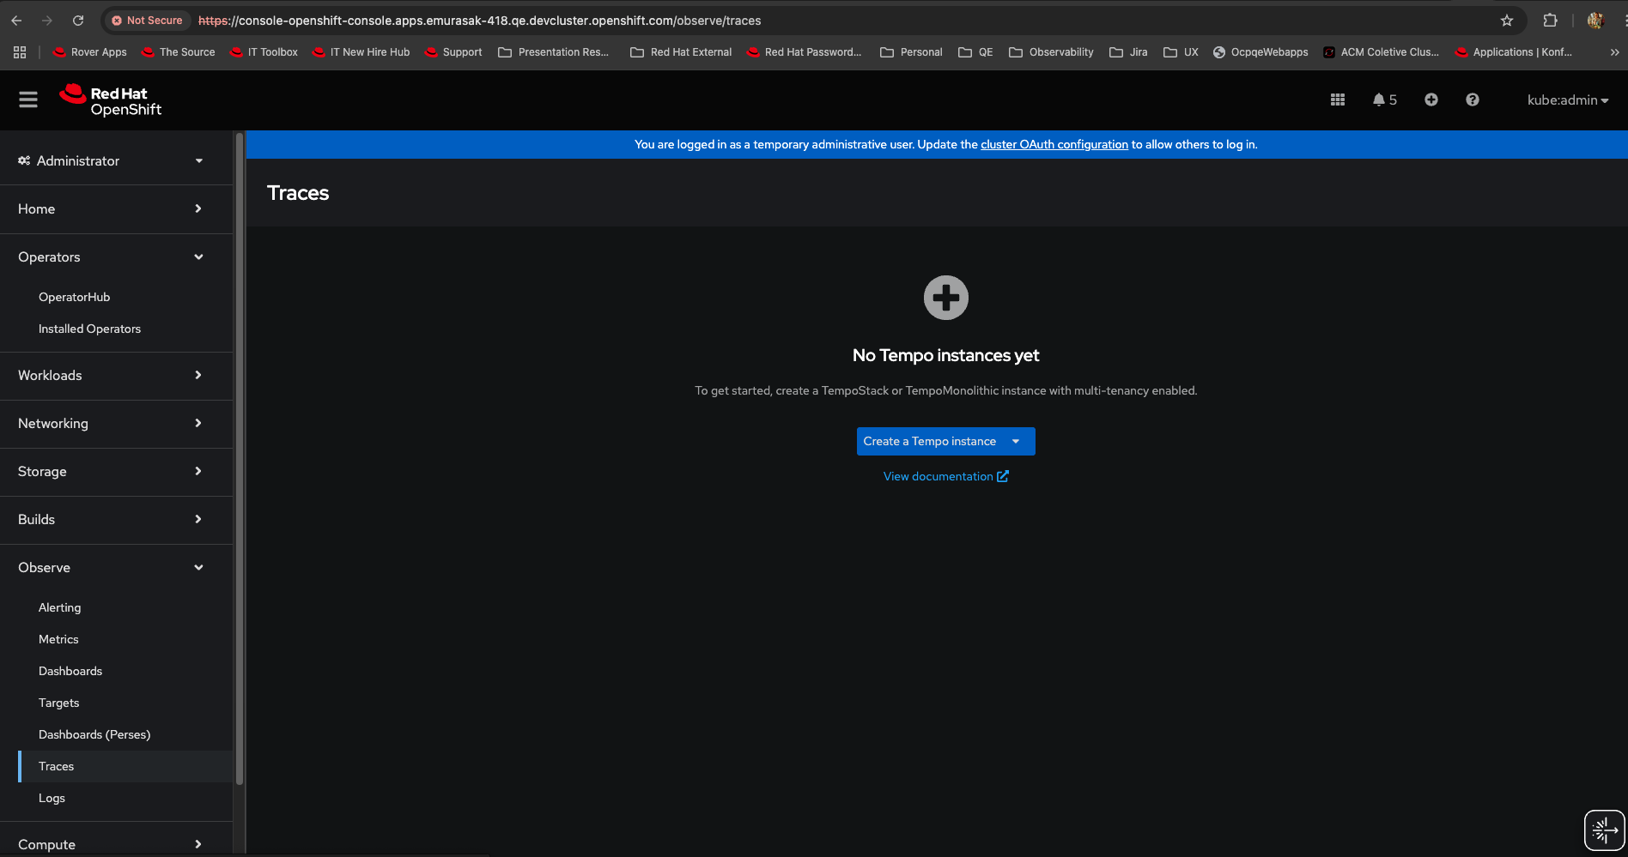
Task: Open Logs under Observe
Action: [x=52, y=799]
